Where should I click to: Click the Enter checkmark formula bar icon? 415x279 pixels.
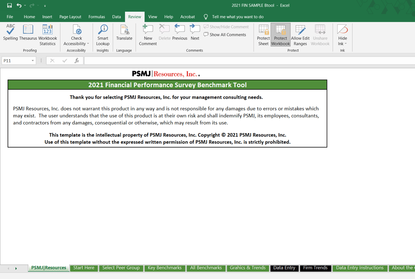point(65,61)
